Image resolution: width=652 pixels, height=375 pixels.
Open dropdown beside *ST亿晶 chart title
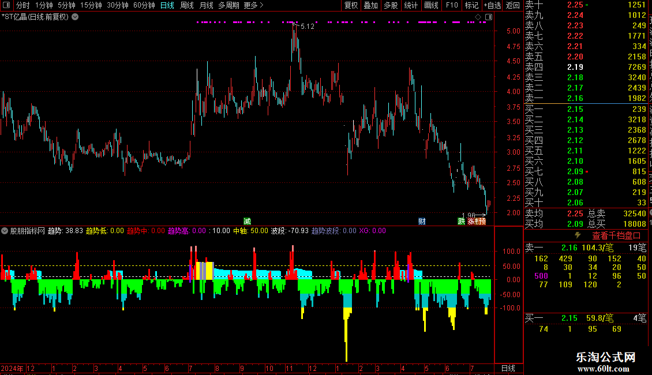[75, 17]
